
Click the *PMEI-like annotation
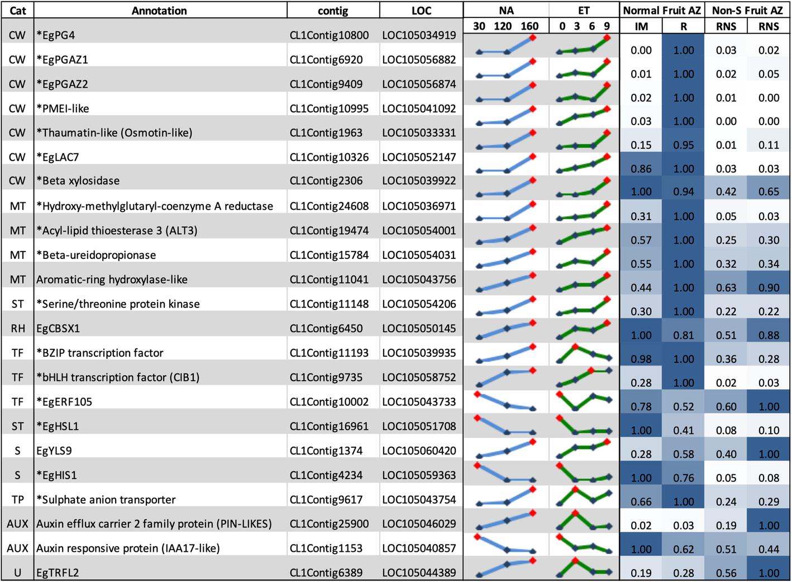(x=63, y=108)
